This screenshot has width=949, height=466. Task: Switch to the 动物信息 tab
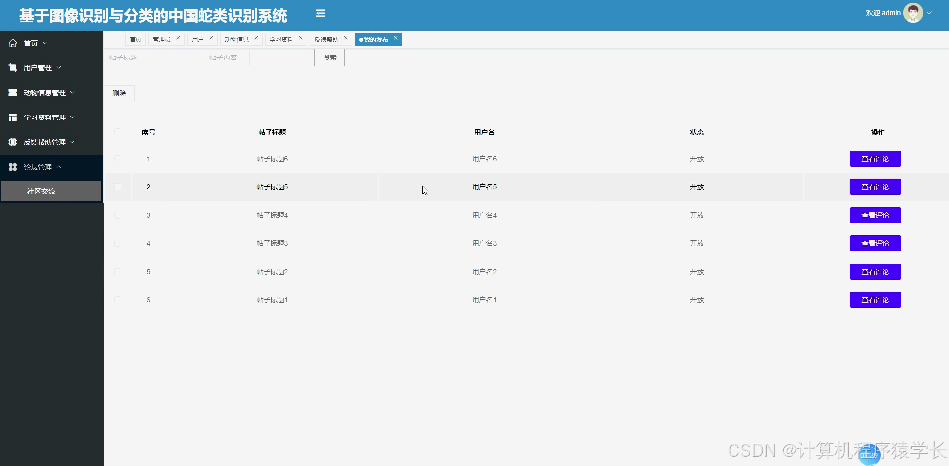(237, 38)
